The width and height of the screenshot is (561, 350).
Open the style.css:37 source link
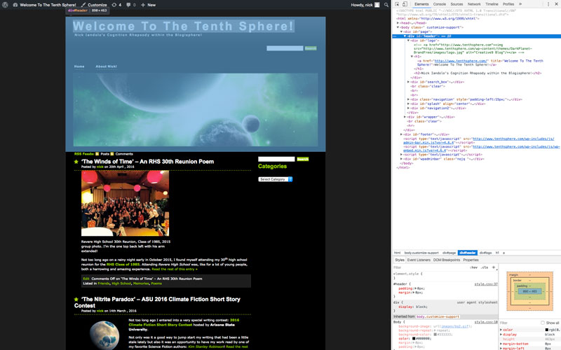485,283
